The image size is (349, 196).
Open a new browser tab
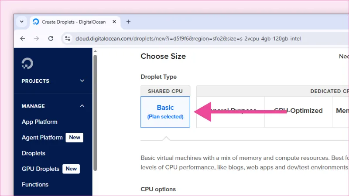point(128,21)
